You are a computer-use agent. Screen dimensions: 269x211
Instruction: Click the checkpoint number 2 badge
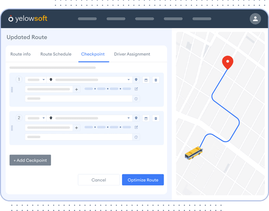[19, 118]
